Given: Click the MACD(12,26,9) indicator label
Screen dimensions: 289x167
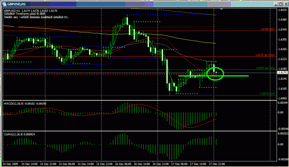Looking at the screenshot, I should [25, 104].
